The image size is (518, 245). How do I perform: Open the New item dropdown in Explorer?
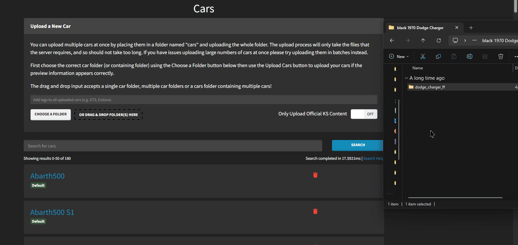click(x=399, y=56)
